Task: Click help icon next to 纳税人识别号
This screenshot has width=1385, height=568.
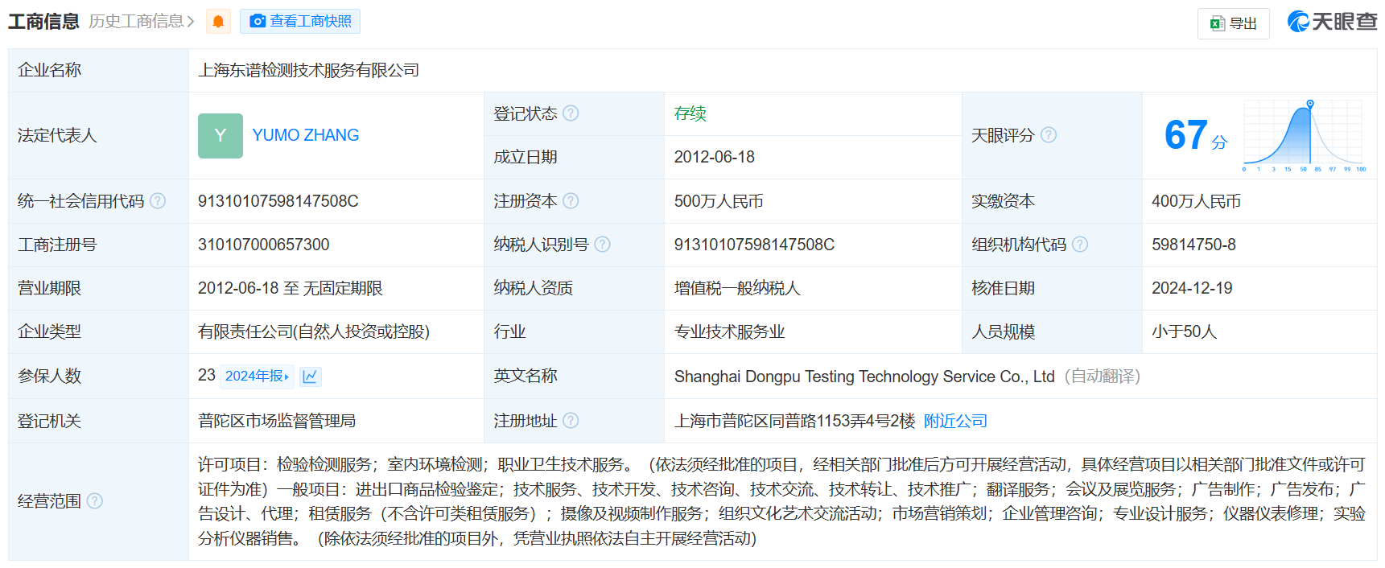Action: click(x=602, y=245)
